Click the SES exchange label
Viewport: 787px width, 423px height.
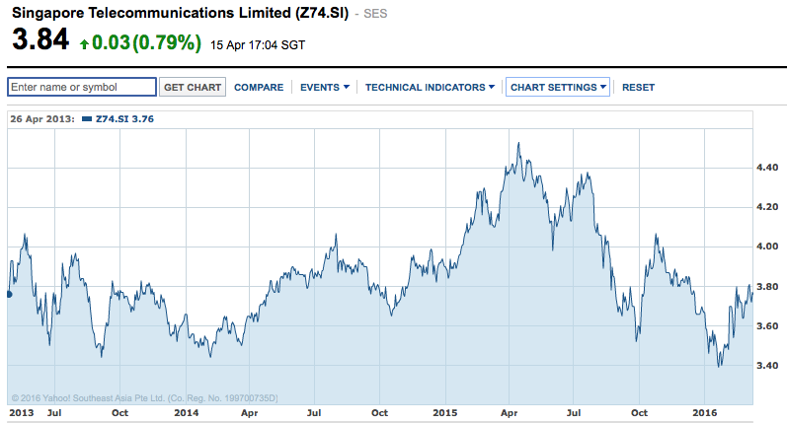point(375,14)
